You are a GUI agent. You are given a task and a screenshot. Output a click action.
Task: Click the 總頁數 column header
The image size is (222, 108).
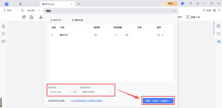(97, 28)
